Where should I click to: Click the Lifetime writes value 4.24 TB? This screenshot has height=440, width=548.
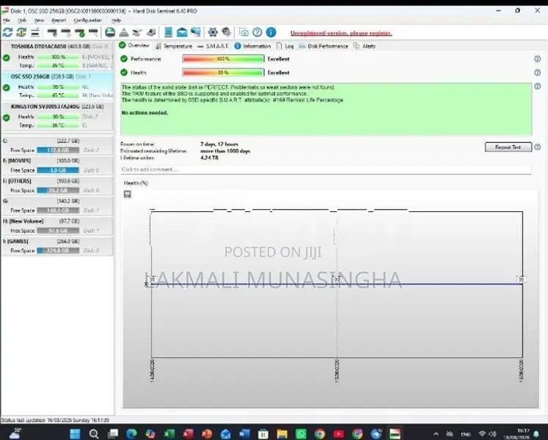point(209,158)
